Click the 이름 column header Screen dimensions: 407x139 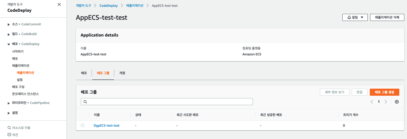[x=97, y=115]
